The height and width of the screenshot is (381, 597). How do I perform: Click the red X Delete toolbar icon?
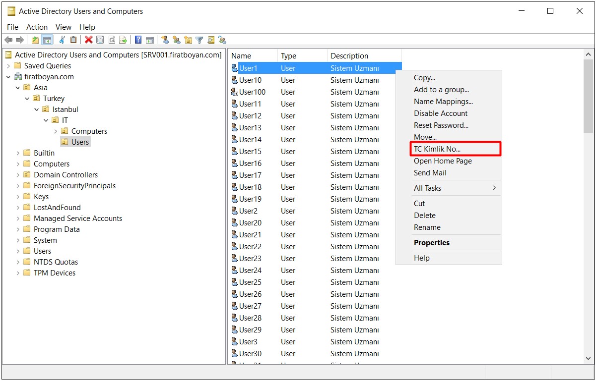coord(88,40)
